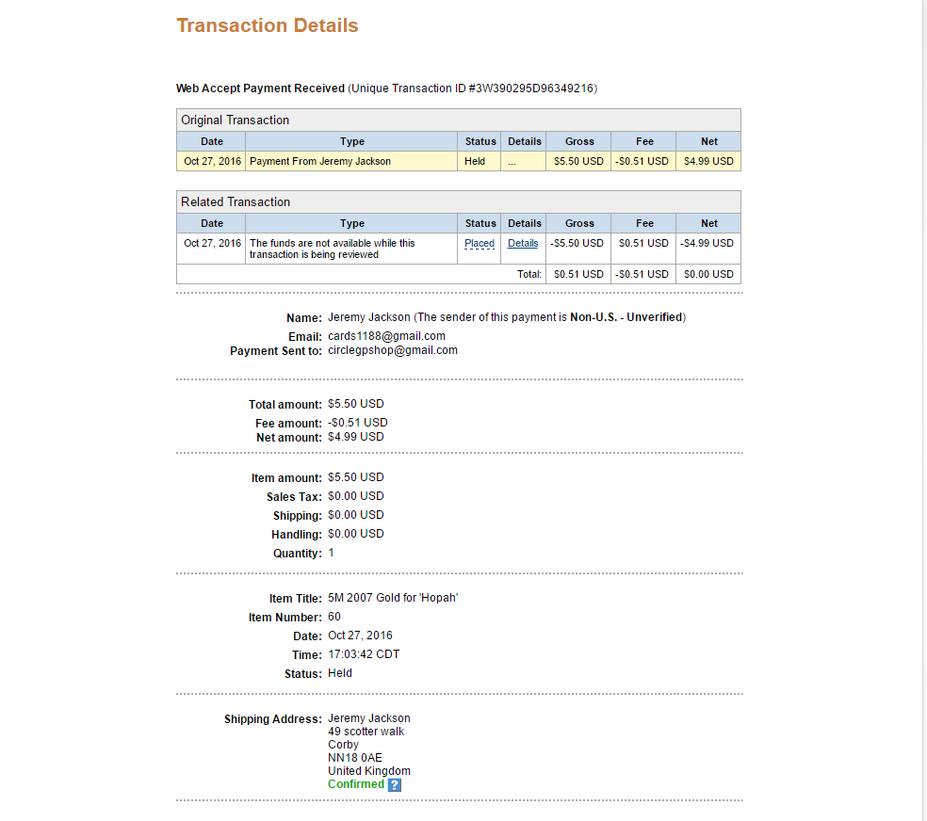927x821 pixels.
Task: Open the Details link in Related Transaction
Action: [x=523, y=243]
